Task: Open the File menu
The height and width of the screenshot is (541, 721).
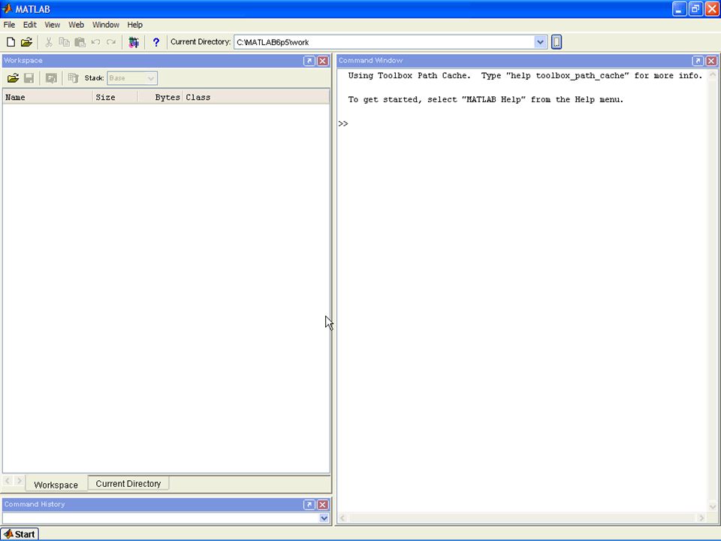Action: tap(9, 25)
